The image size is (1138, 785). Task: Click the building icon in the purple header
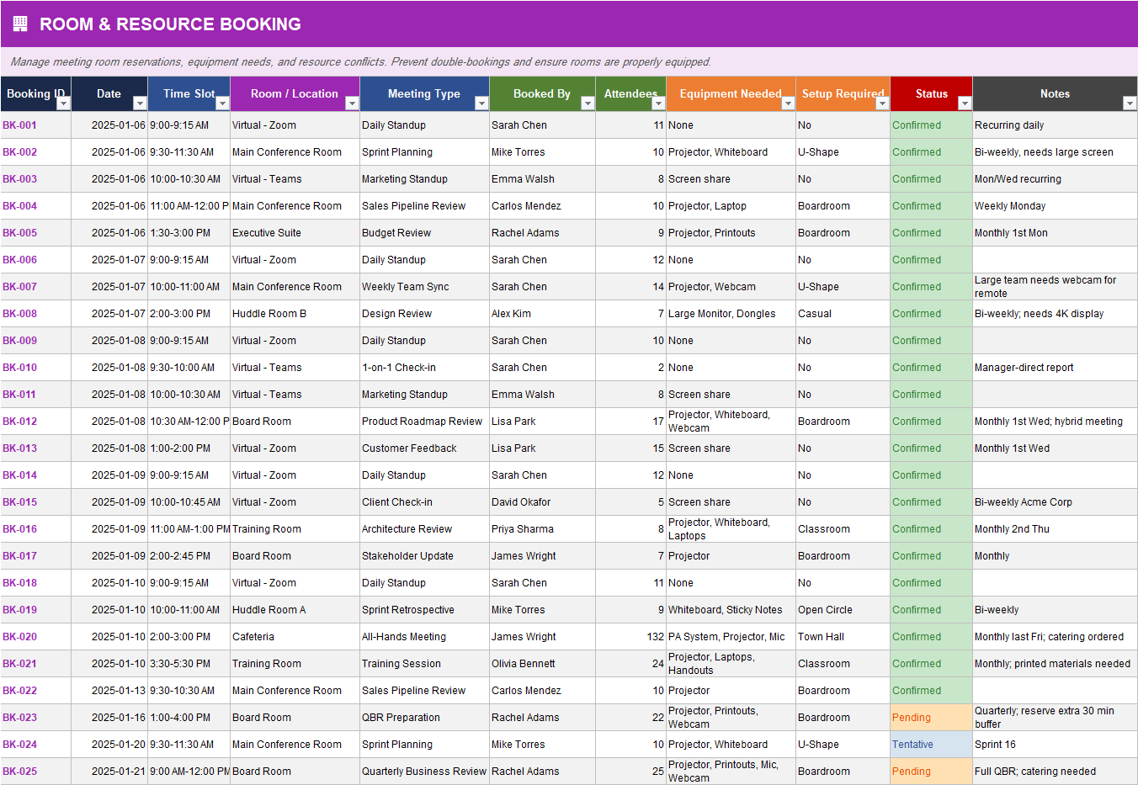(x=19, y=24)
